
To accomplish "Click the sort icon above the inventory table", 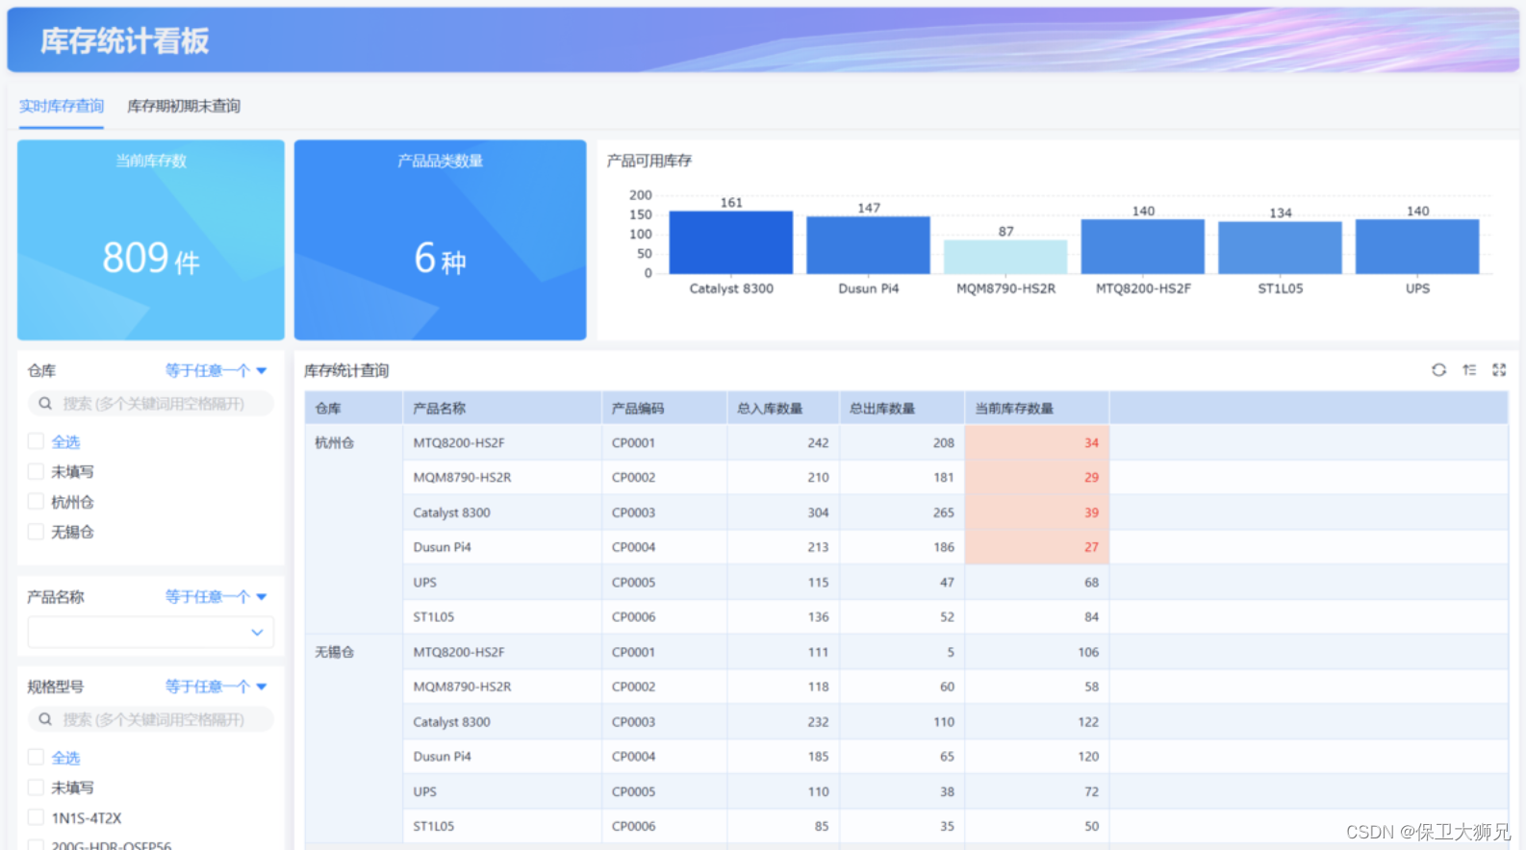I will pos(1469,370).
